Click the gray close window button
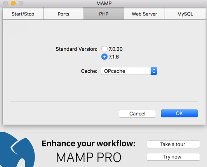The image size is (207, 167). pos(5,3)
